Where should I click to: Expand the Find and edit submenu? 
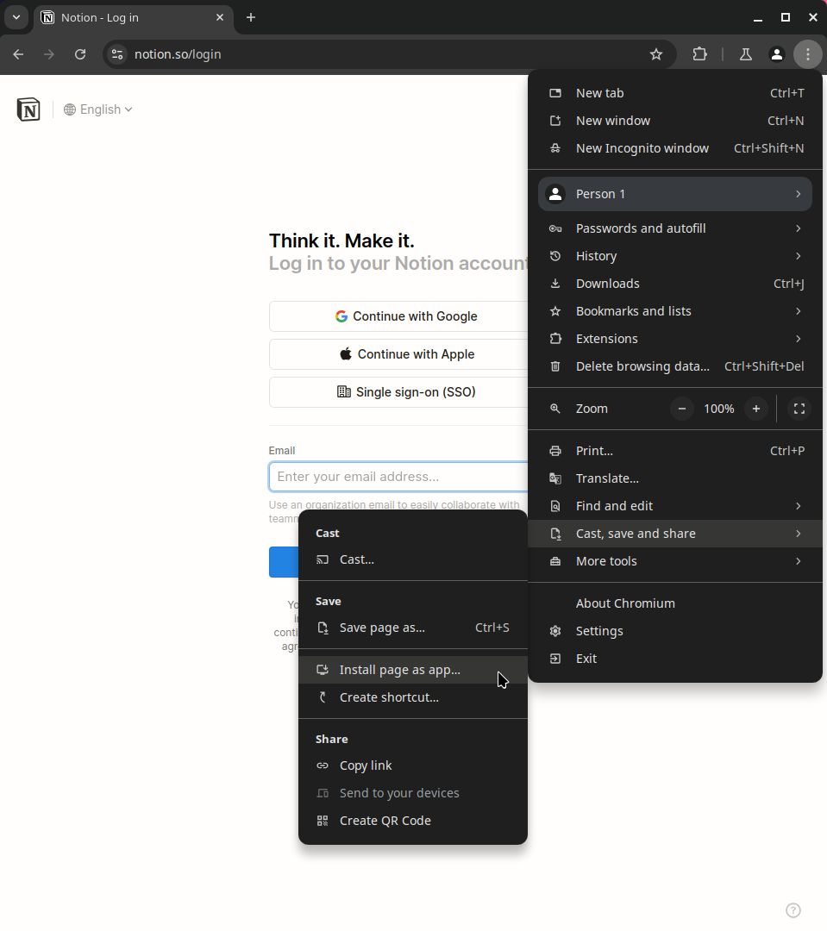(613, 506)
